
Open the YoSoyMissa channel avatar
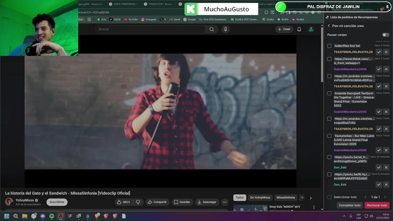tap(9, 202)
